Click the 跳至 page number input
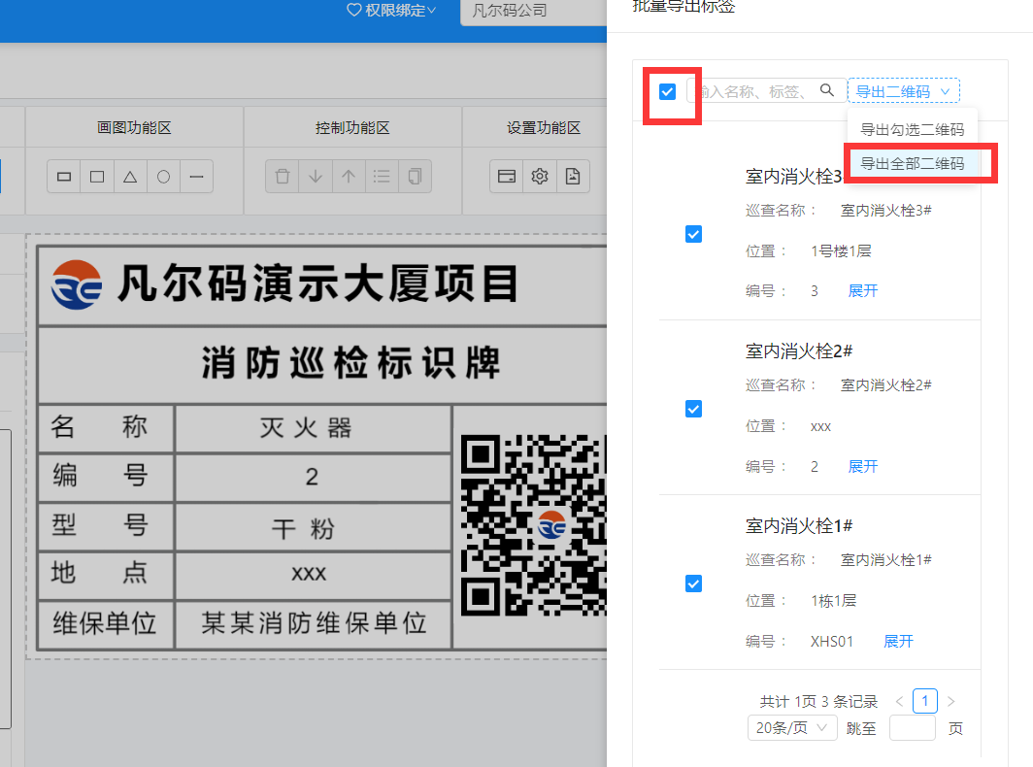This screenshot has height=767, width=1033. tap(912, 728)
